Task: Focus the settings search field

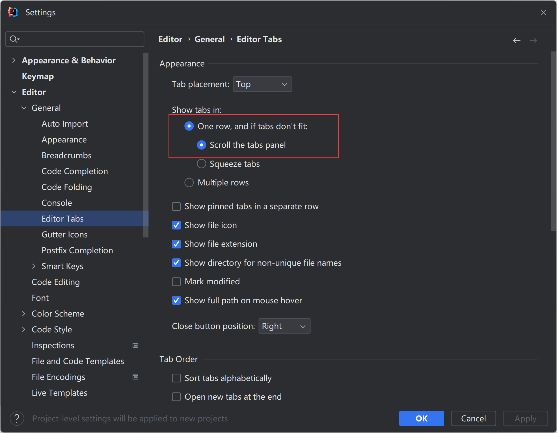Action: pos(75,39)
